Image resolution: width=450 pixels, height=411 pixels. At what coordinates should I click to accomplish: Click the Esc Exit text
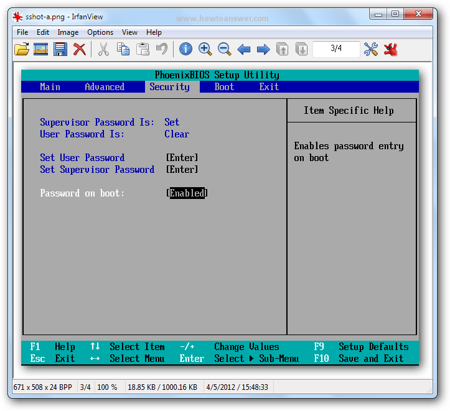click(52, 358)
